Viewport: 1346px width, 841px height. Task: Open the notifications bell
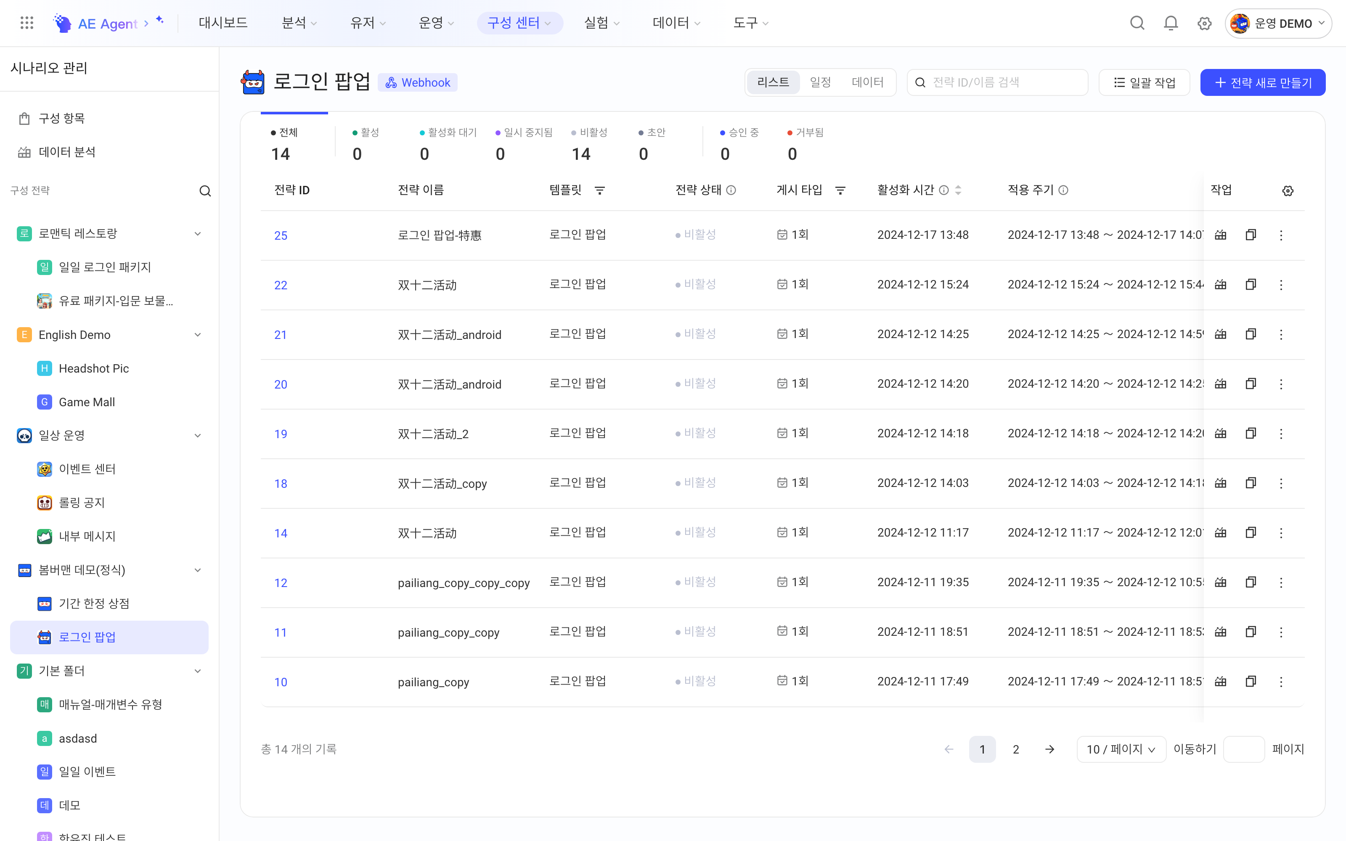tap(1171, 23)
